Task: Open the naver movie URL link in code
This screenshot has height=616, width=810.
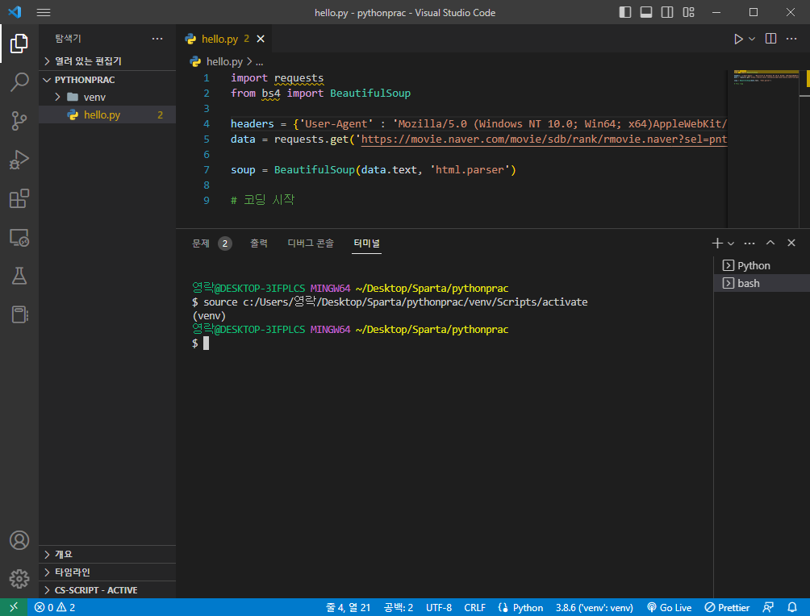Action: (x=544, y=139)
